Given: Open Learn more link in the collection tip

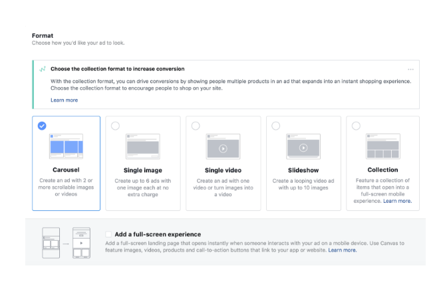Looking at the screenshot, I should pos(64,100).
